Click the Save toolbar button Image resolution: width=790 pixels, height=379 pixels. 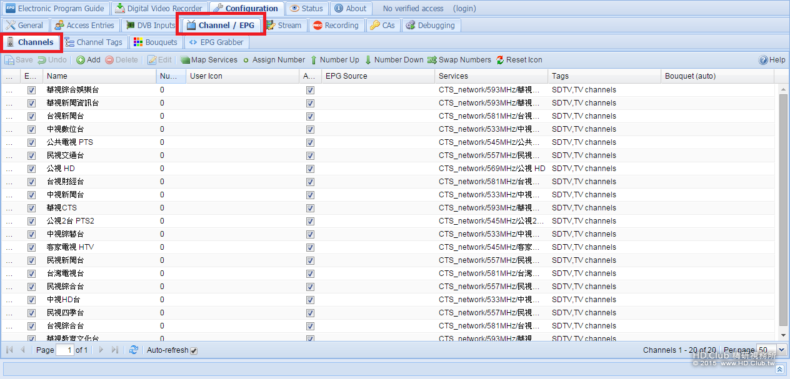[x=19, y=60]
